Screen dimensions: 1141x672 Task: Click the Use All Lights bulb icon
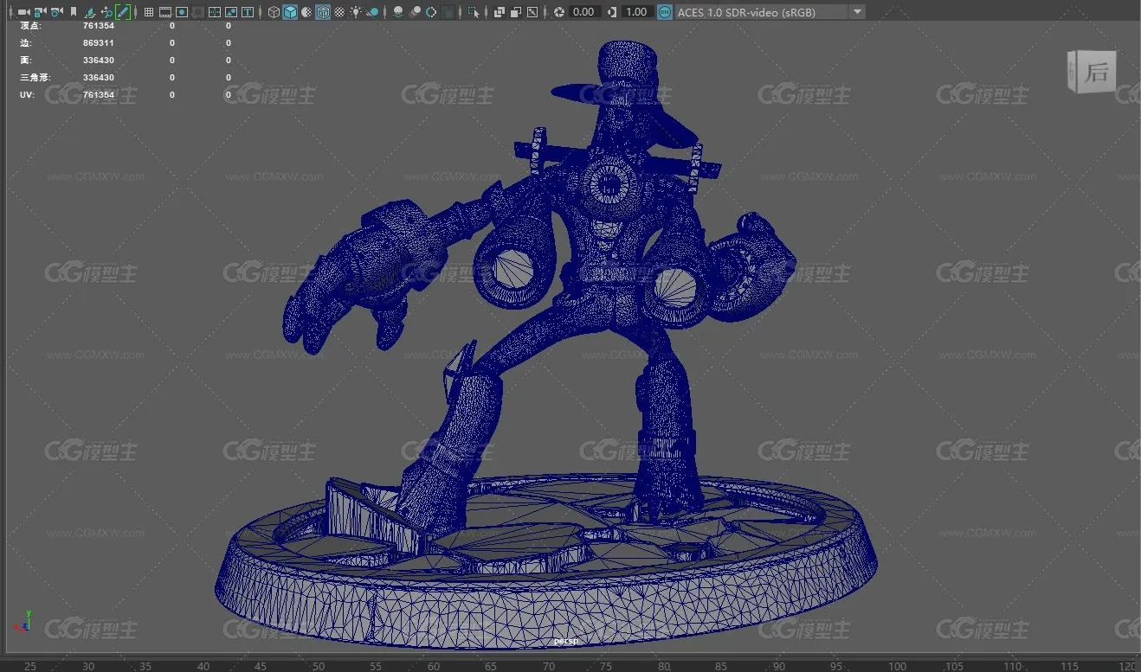point(356,12)
